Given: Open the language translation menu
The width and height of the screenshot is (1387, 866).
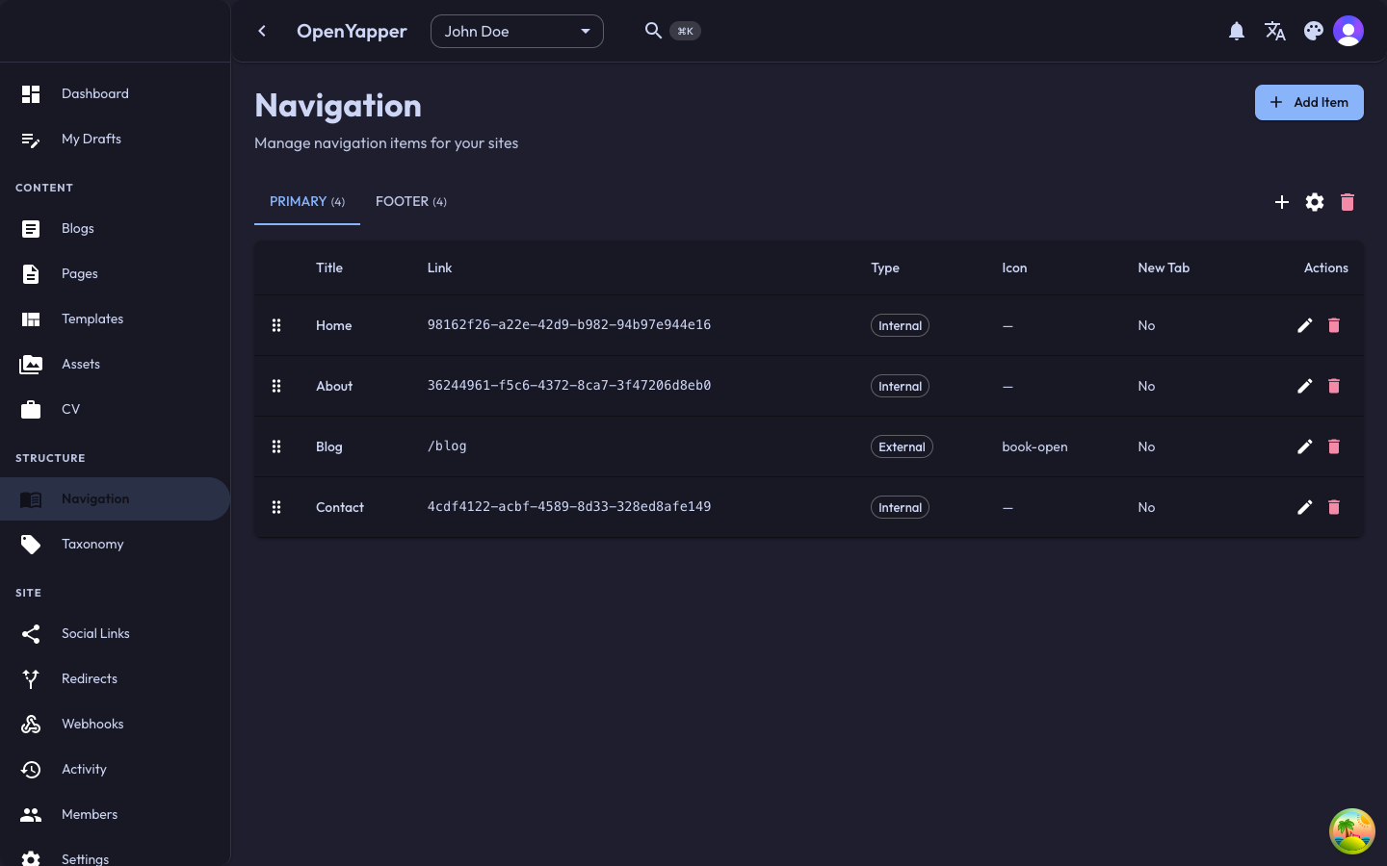Looking at the screenshot, I should click(x=1275, y=31).
